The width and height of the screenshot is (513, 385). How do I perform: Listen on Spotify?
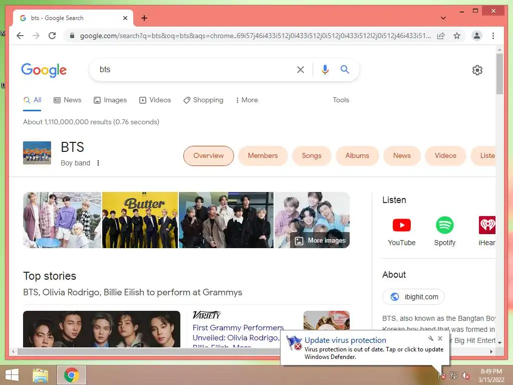point(445,232)
